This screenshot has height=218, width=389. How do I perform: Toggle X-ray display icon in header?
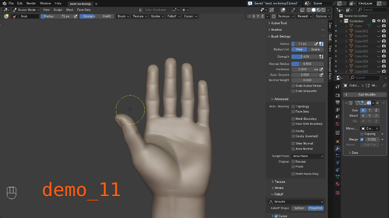302,10
